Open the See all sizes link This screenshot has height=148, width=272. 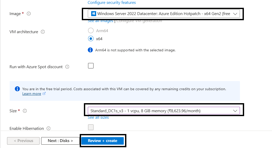point(98,117)
